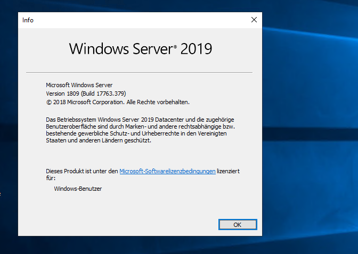Click the 2018 Microsoft Corporation copyright line
Viewport: 358px width, 254px height.
click(x=118, y=102)
